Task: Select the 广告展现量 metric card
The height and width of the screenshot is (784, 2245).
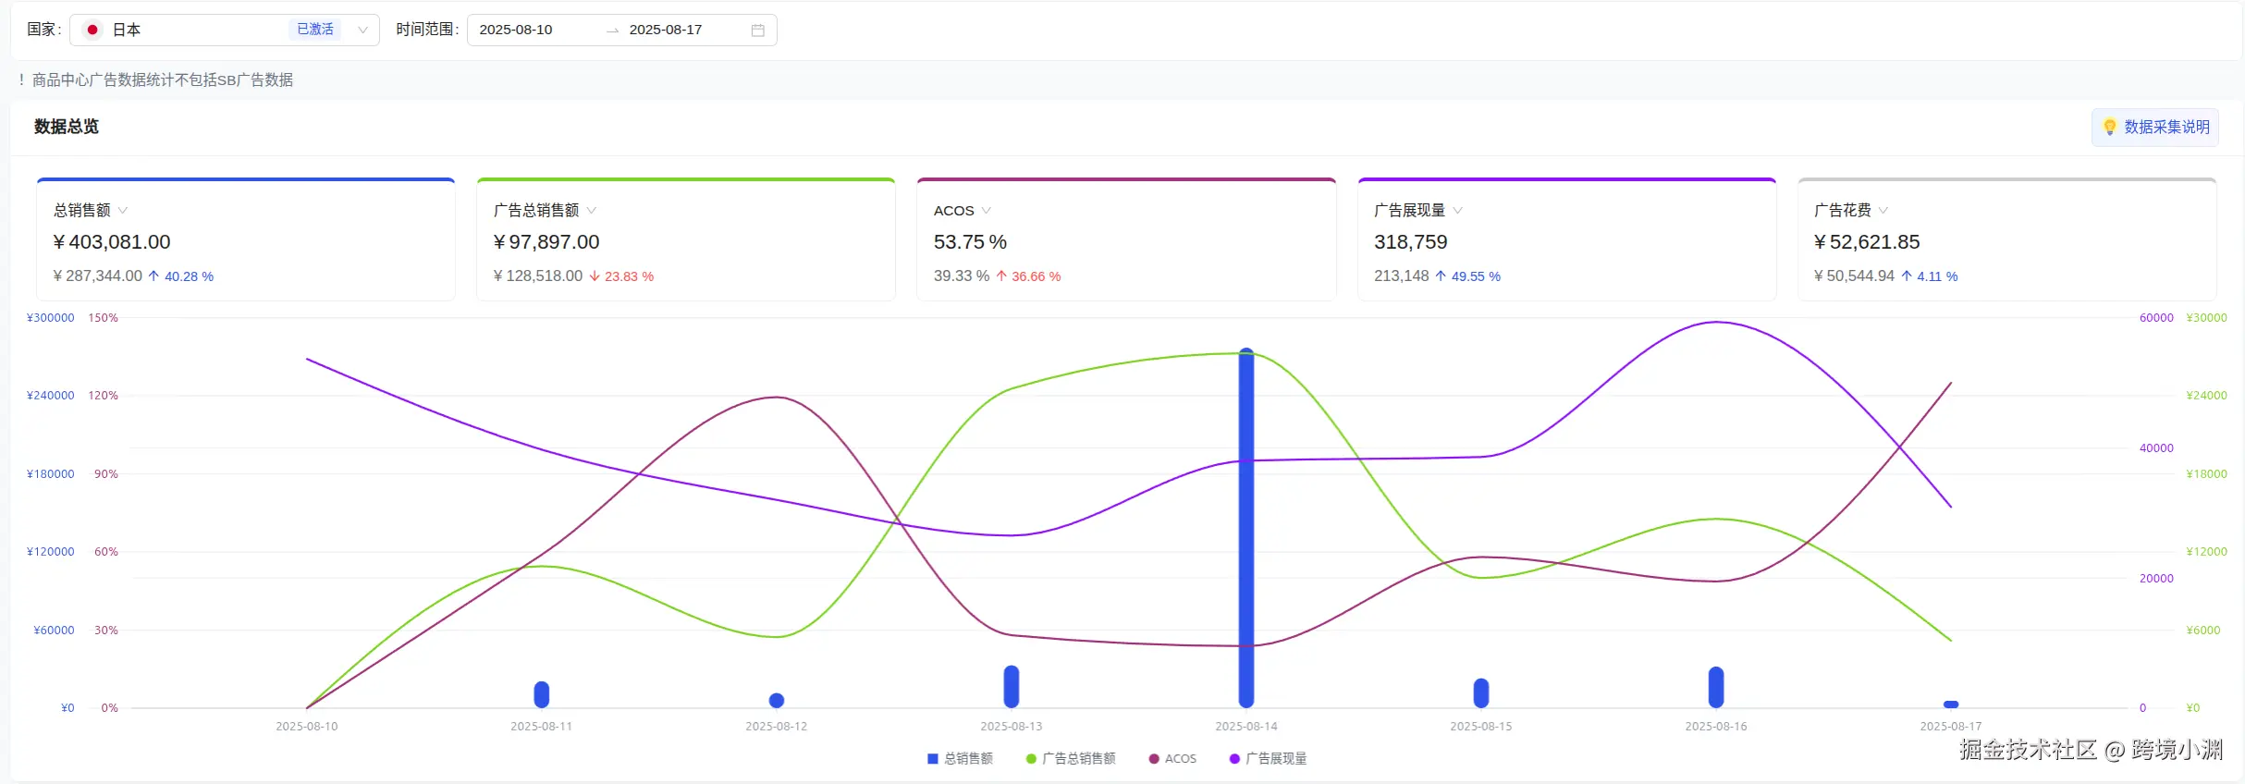Action: [1566, 240]
